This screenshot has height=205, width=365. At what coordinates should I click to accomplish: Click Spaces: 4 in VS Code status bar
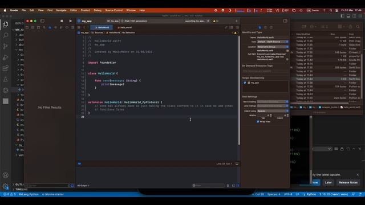coord(274,194)
